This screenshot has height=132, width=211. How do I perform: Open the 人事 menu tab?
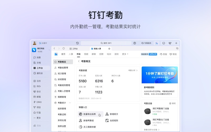[71, 54]
